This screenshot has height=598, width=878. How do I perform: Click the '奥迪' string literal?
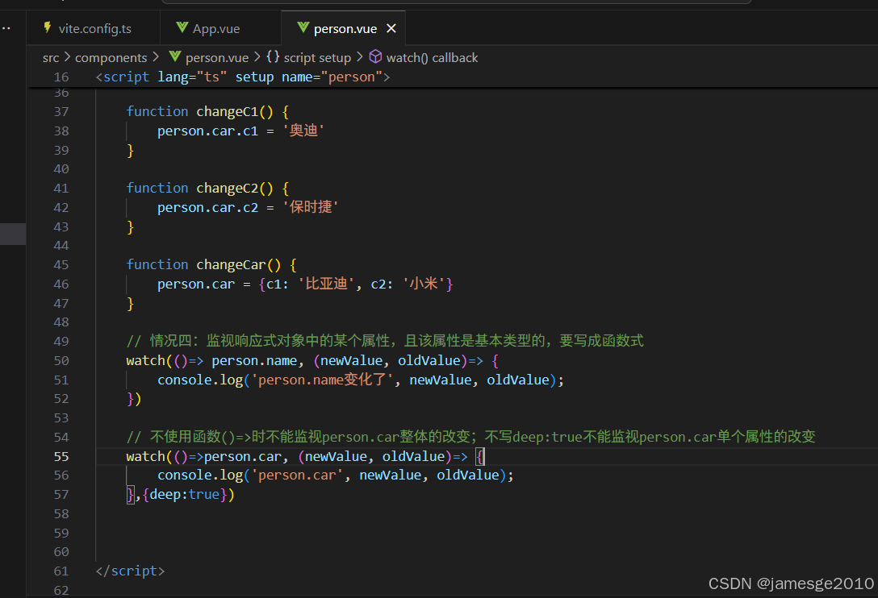click(303, 131)
